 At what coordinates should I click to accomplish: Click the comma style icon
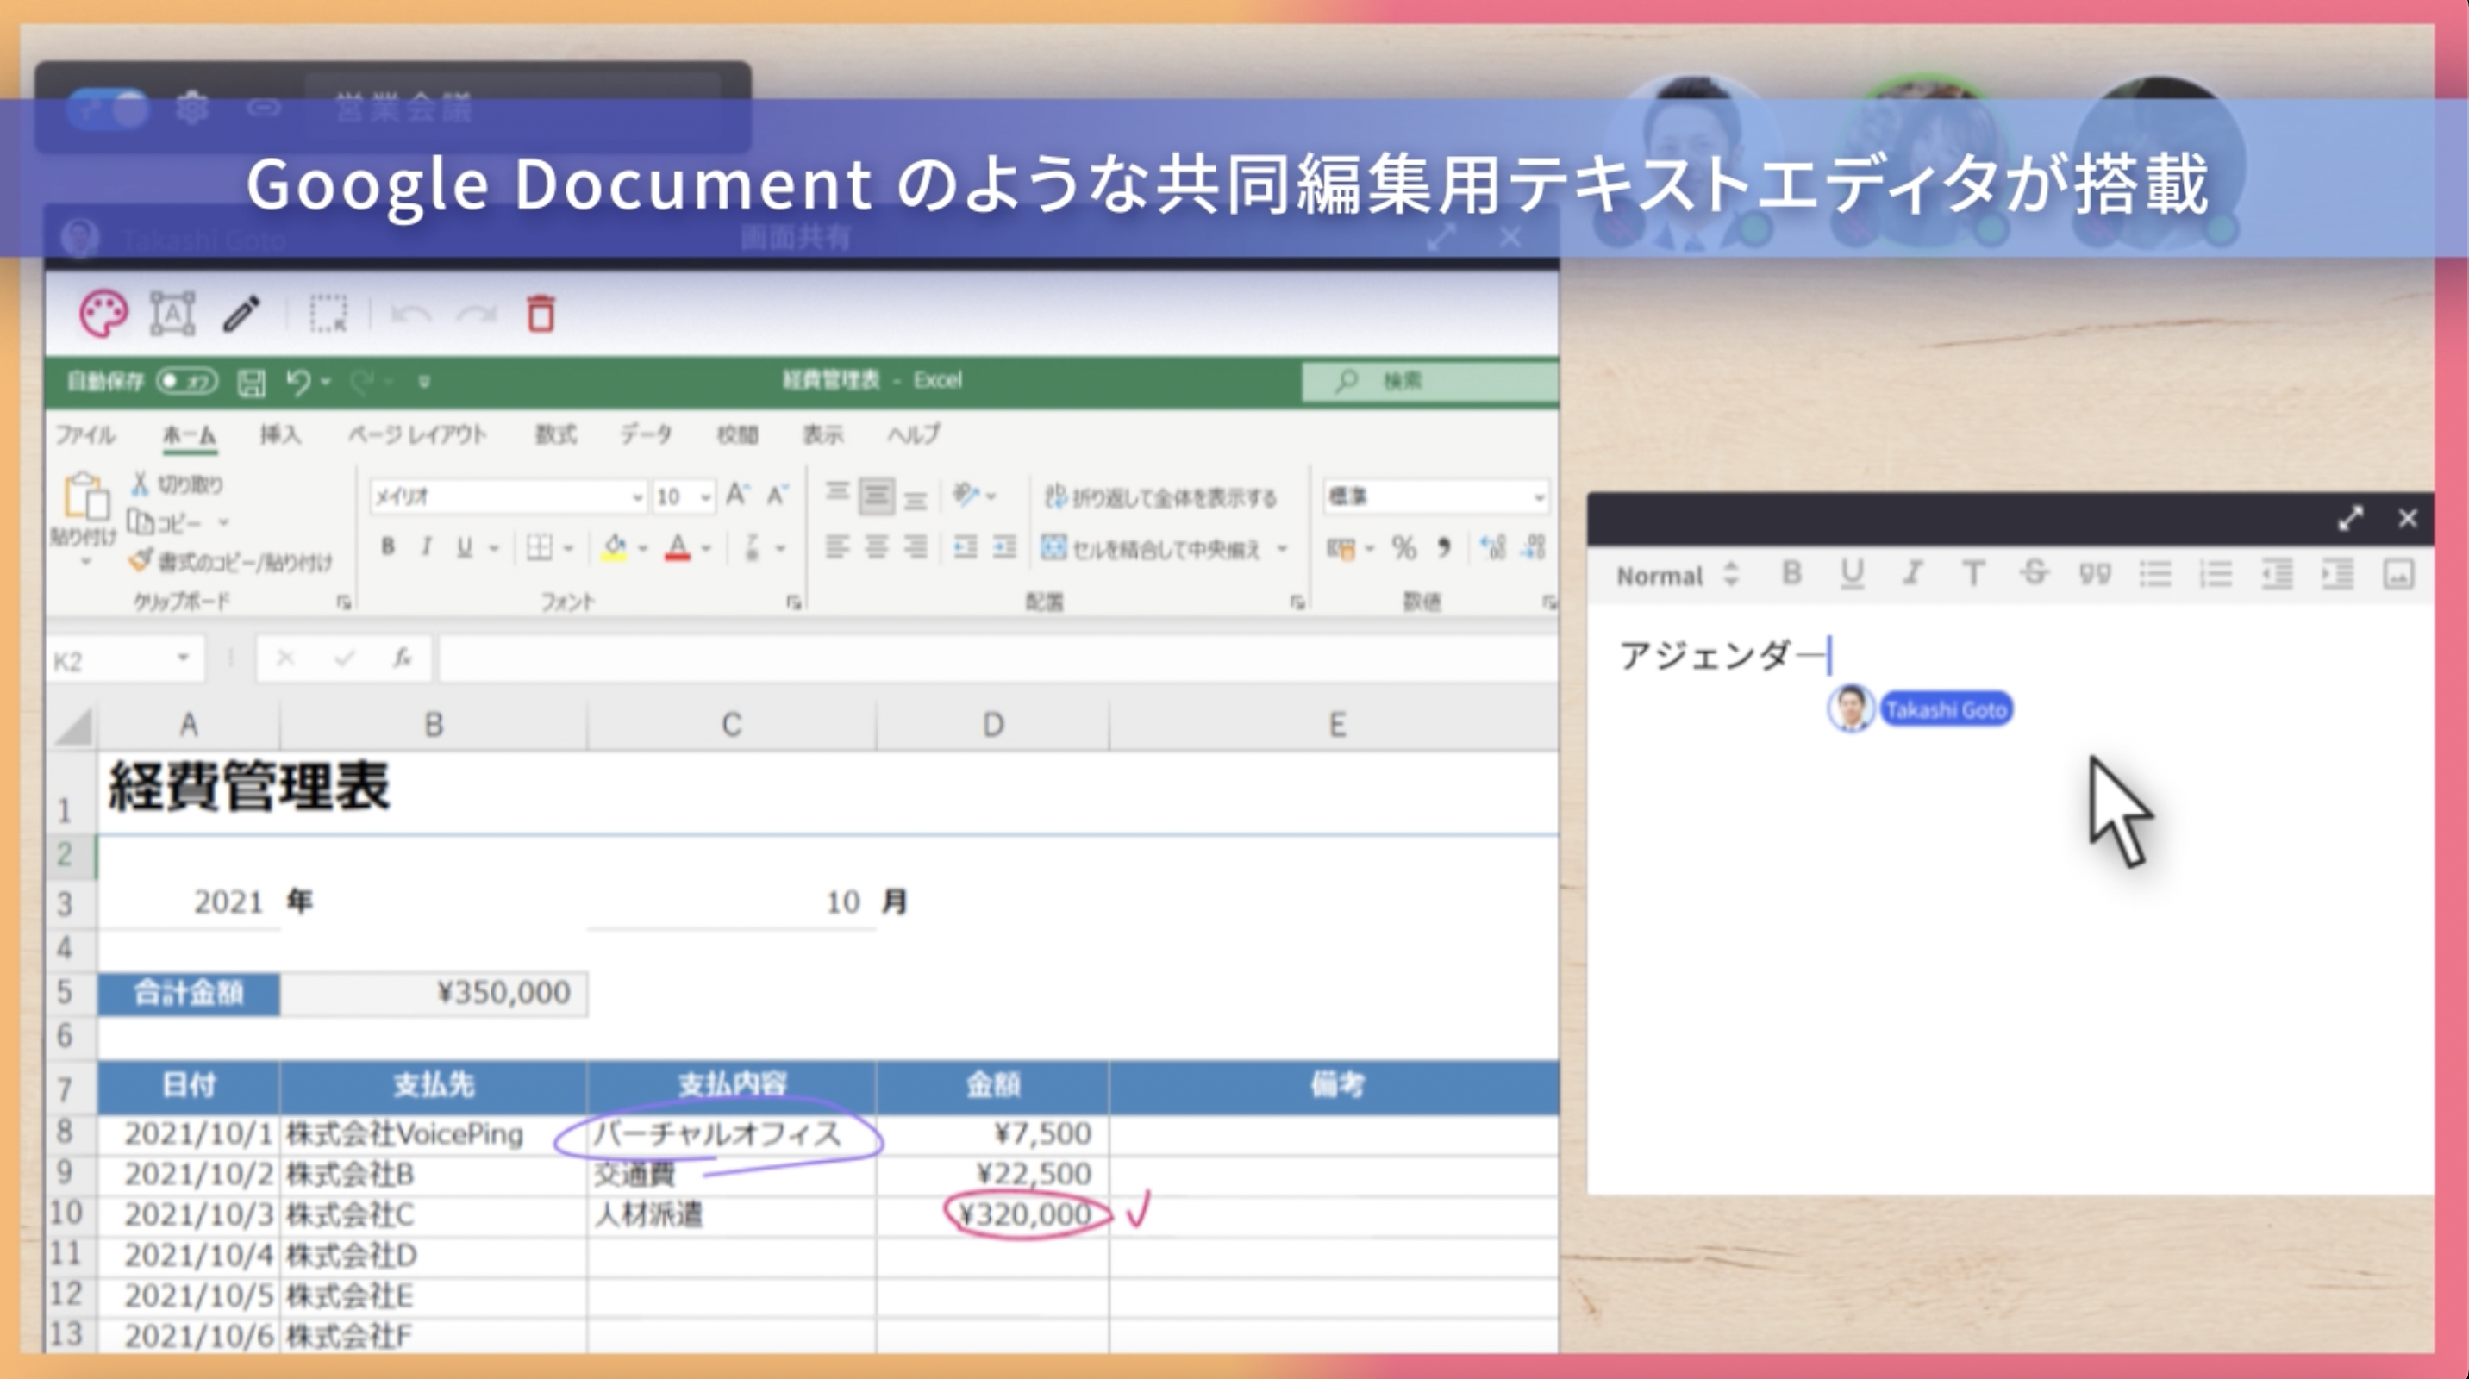coord(1443,548)
